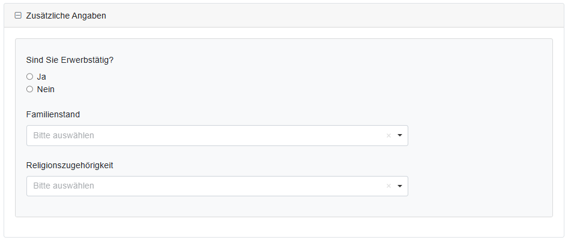Viewport: 568px width, 240px height.
Task: Click the 'Familienstand' field label
Action: [53, 114]
